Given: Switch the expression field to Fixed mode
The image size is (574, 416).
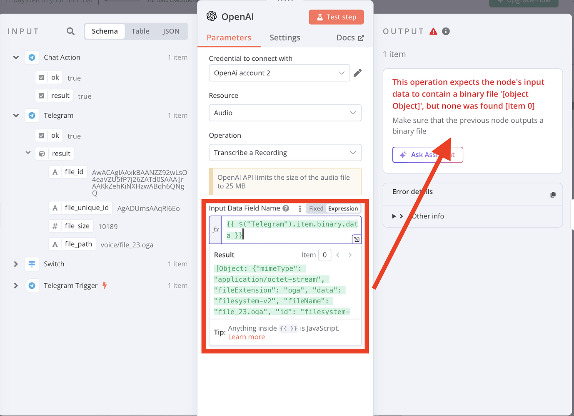Looking at the screenshot, I should tap(316, 208).
